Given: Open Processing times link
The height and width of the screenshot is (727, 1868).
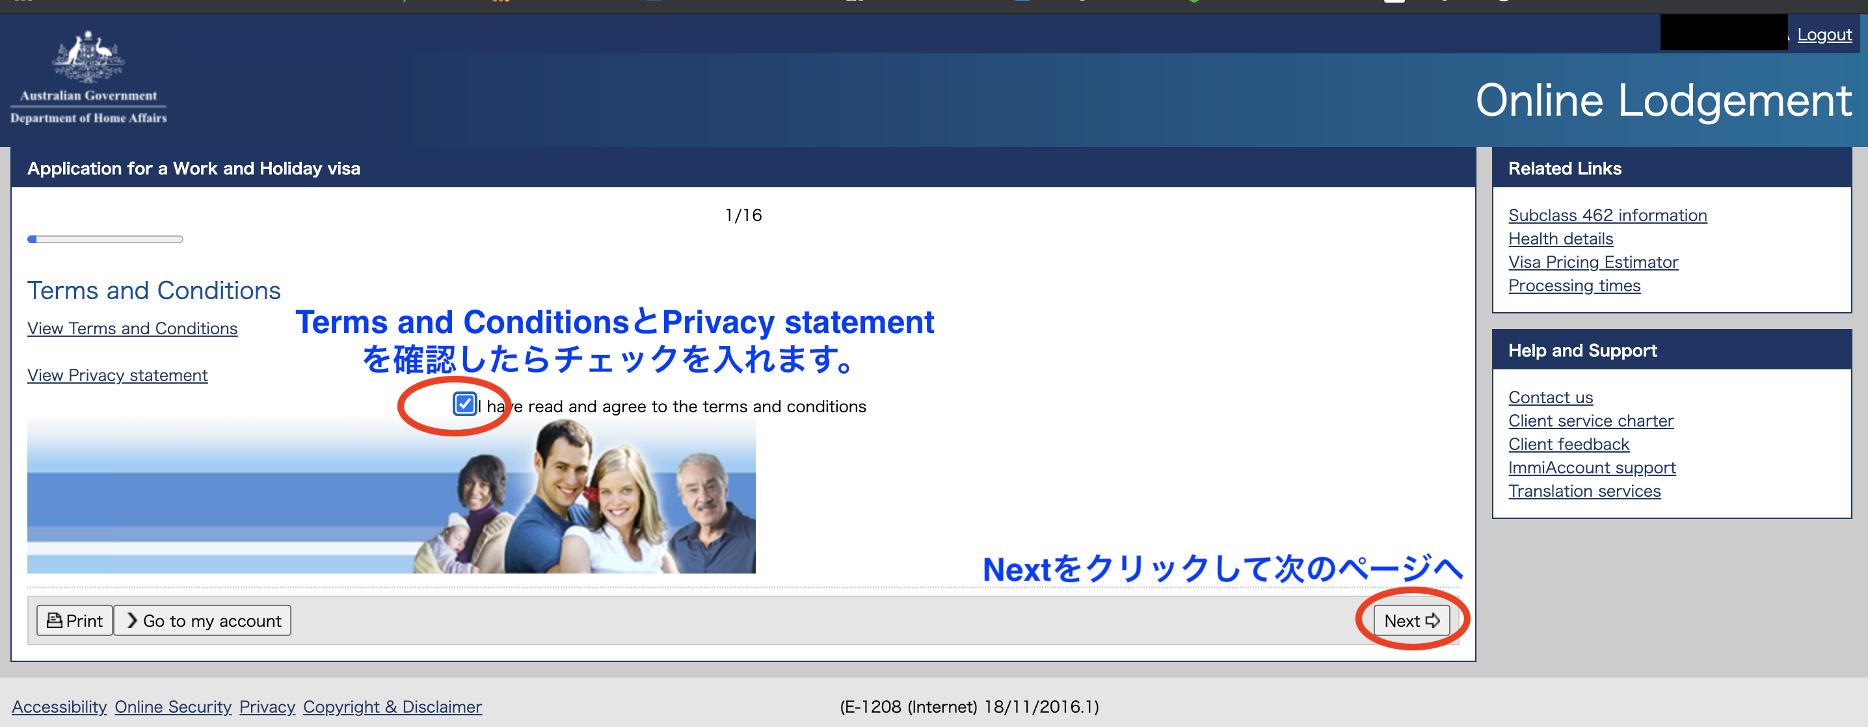Looking at the screenshot, I should pos(1574,285).
